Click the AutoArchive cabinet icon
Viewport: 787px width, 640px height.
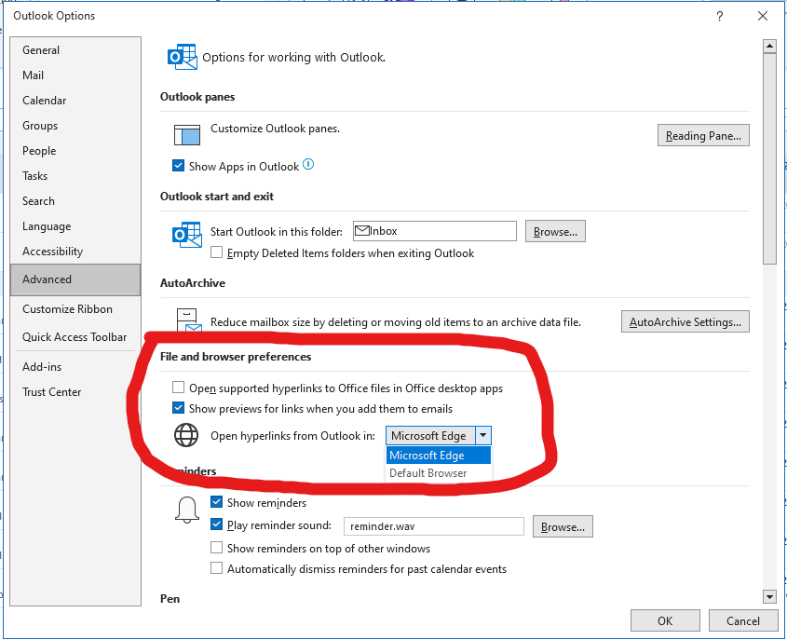coord(189,320)
